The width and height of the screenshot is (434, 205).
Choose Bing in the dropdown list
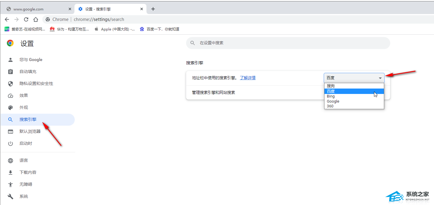point(331,96)
